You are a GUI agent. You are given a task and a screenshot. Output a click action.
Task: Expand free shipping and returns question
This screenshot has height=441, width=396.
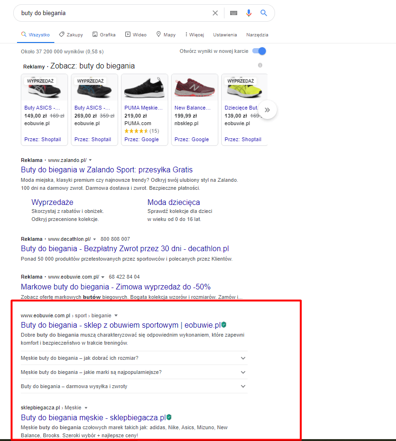coord(243,386)
